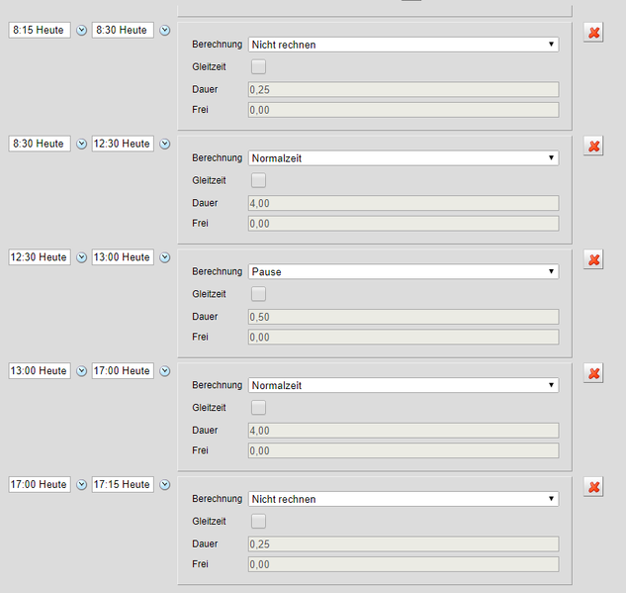Check Gleitzeit for the 17:00–17:15 row

coord(258,521)
